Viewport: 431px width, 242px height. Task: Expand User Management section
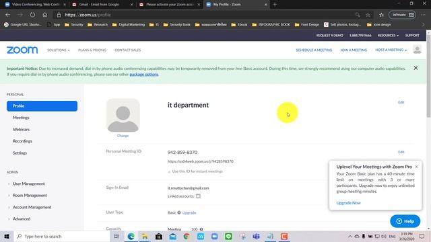click(28, 184)
